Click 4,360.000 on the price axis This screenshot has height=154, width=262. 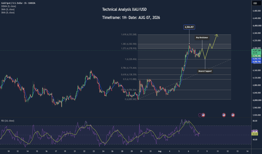[x=257, y=33]
